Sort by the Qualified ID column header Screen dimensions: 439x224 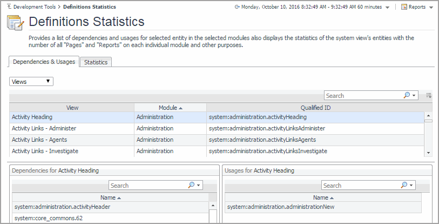[315, 108]
